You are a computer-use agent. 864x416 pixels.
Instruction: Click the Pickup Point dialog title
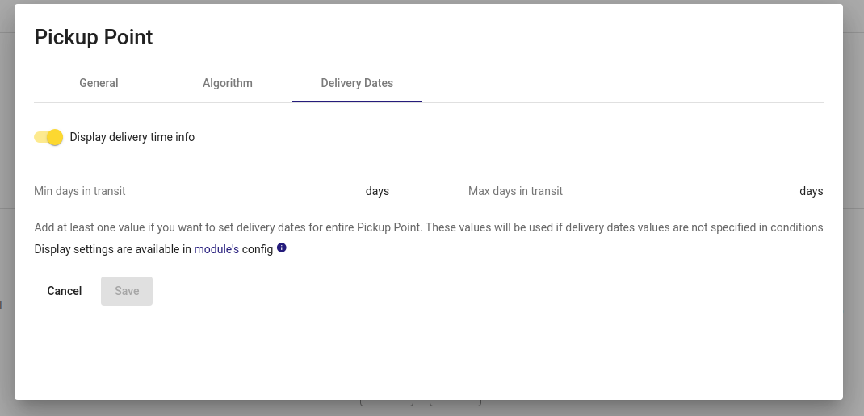pos(94,37)
